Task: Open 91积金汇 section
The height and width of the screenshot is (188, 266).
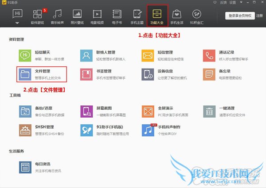Action: tap(197, 16)
